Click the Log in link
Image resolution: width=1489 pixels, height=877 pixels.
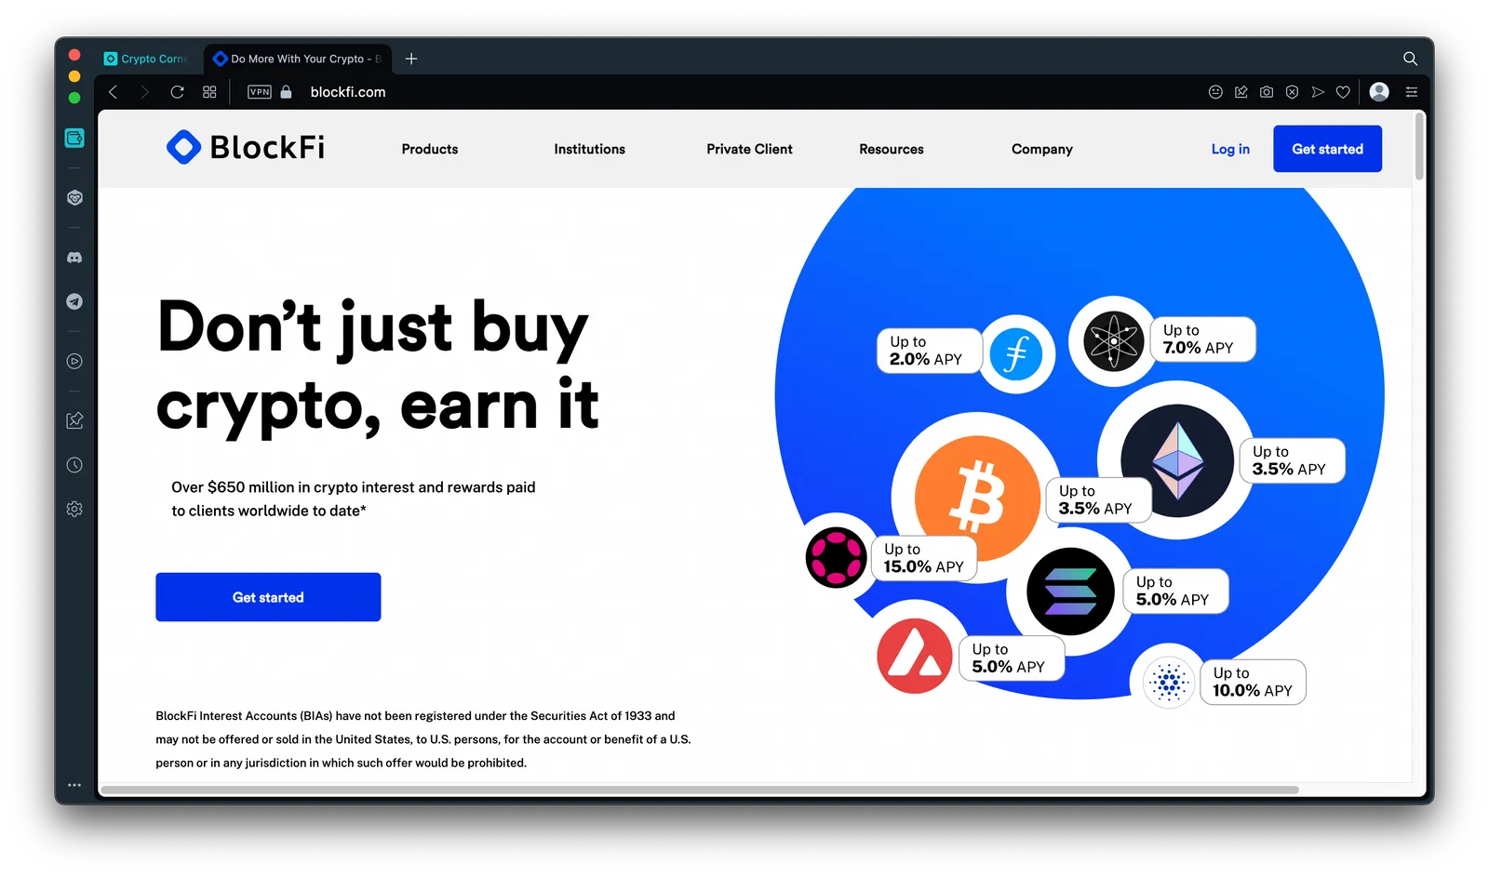(1230, 149)
